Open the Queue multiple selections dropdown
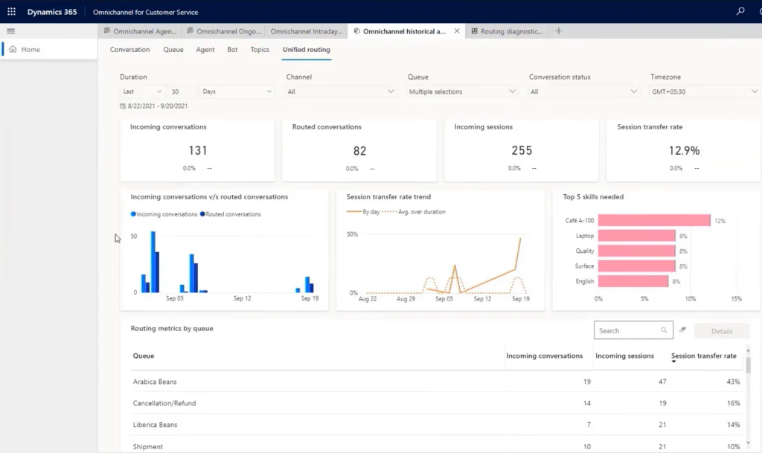Viewport: 762px width, 453px height. [x=462, y=91]
